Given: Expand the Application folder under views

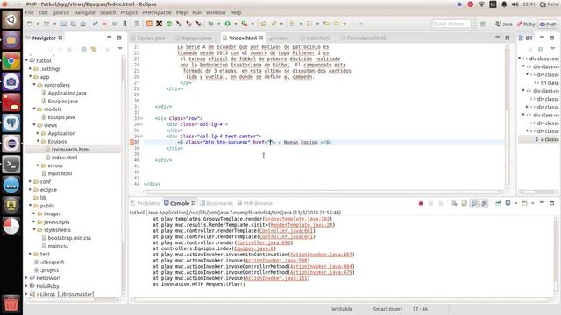Looking at the screenshot, I should [x=38, y=133].
